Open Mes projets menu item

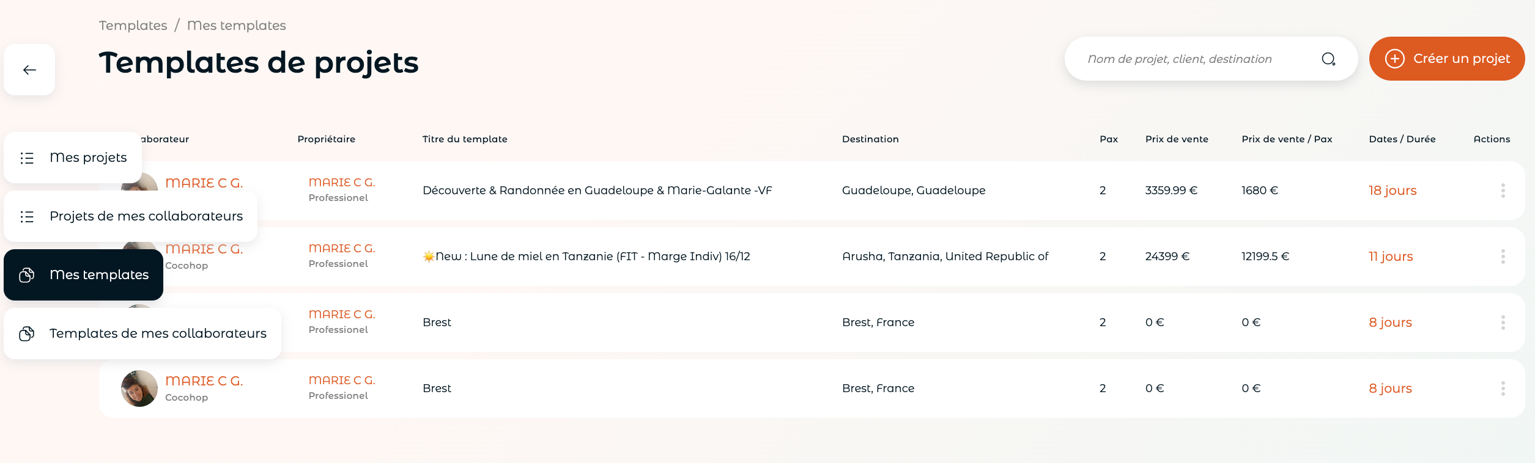pyautogui.click(x=73, y=158)
